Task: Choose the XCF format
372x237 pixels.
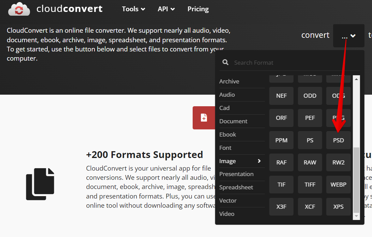Action: point(310,206)
